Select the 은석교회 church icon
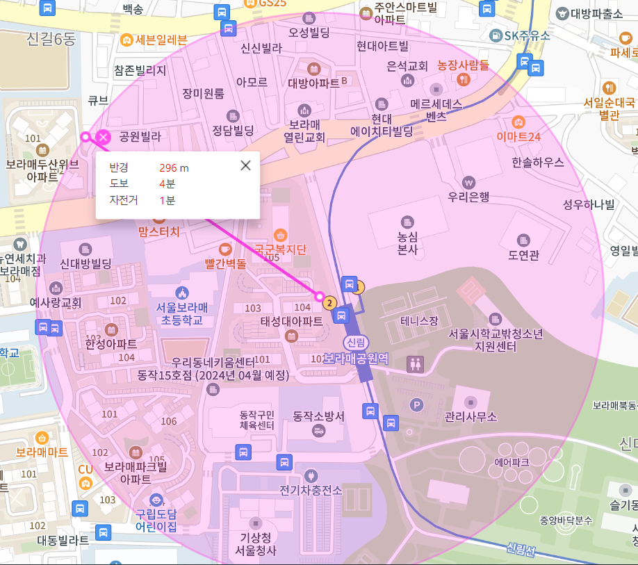Image resolution: width=638 pixels, height=565 pixels. point(407,81)
